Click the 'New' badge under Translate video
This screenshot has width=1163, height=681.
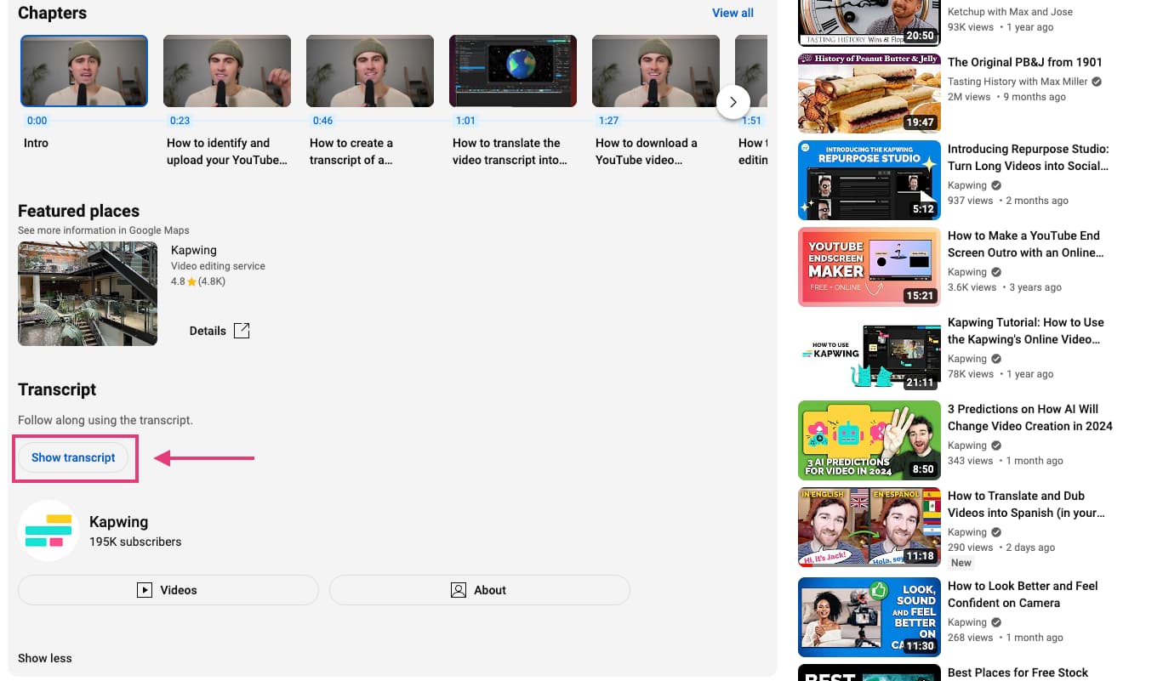click(x=961, y=563)
